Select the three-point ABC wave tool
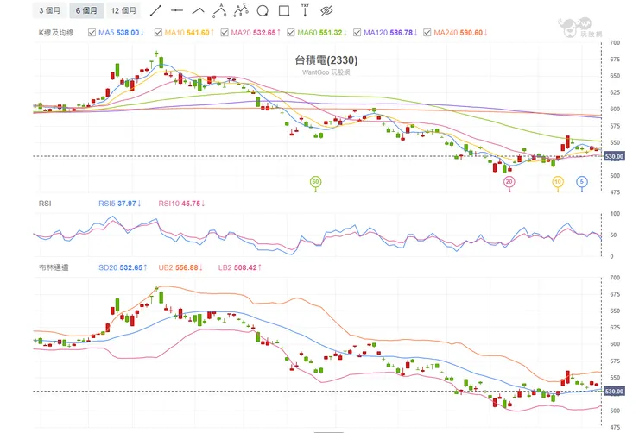 point(219,10)
